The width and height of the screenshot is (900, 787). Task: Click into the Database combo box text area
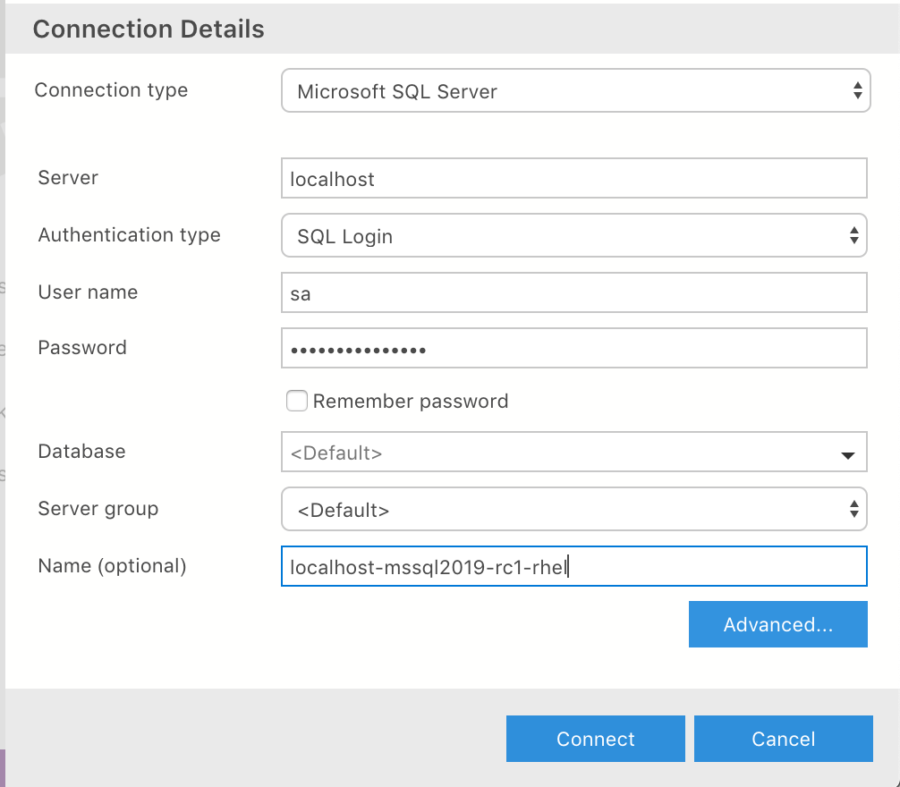point(555,453)
